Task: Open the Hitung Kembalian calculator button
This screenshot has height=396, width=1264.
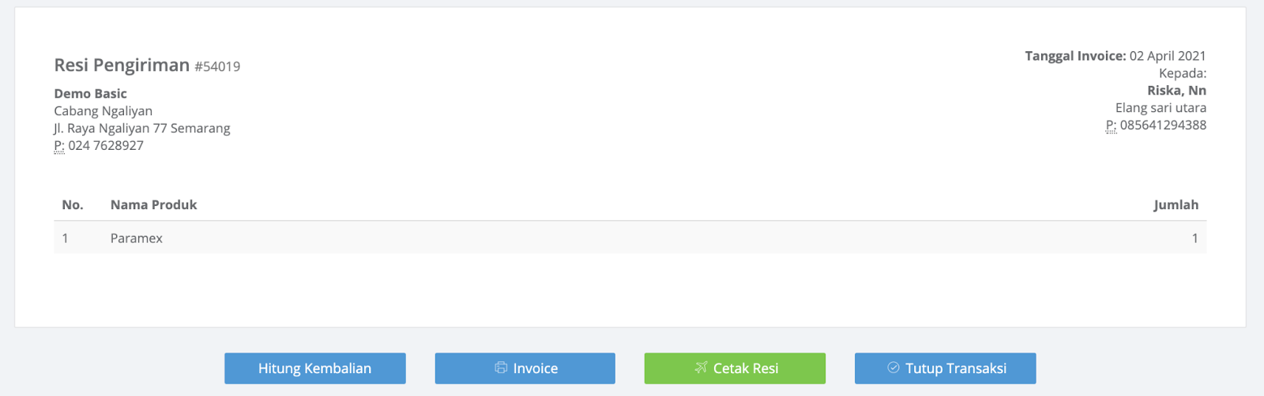Action: 315,368
